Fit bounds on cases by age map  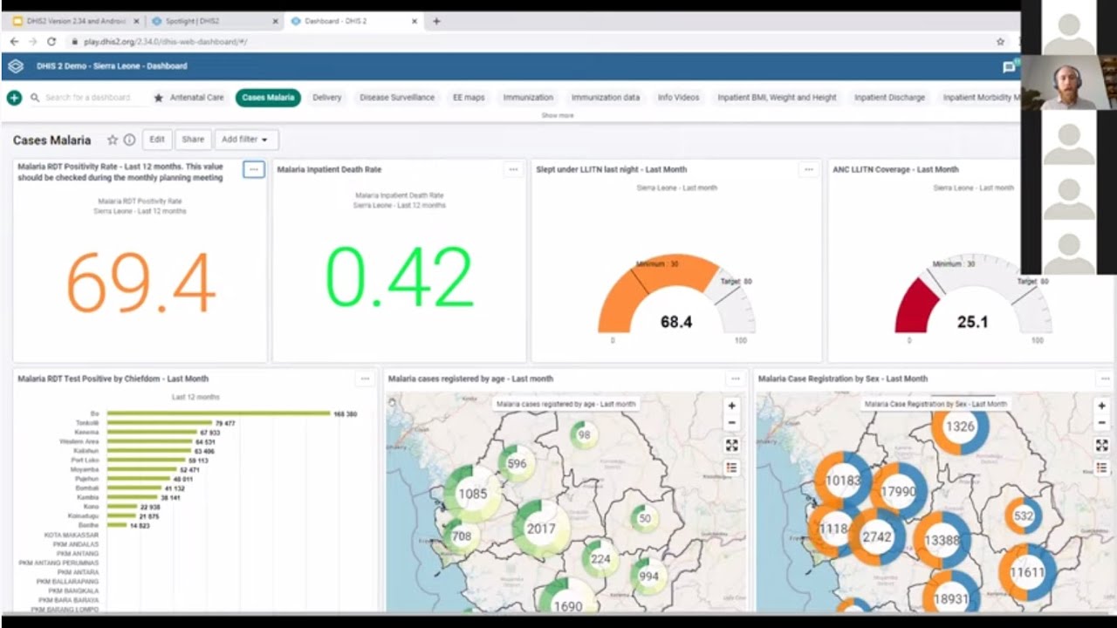coord(732,445)
